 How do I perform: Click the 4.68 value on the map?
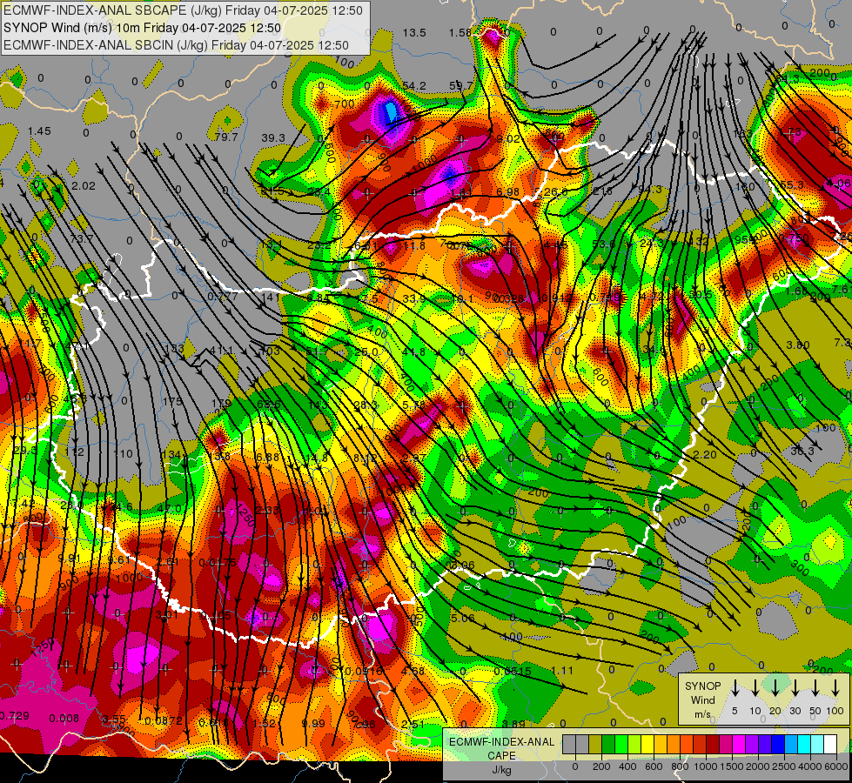coord(413,671)
